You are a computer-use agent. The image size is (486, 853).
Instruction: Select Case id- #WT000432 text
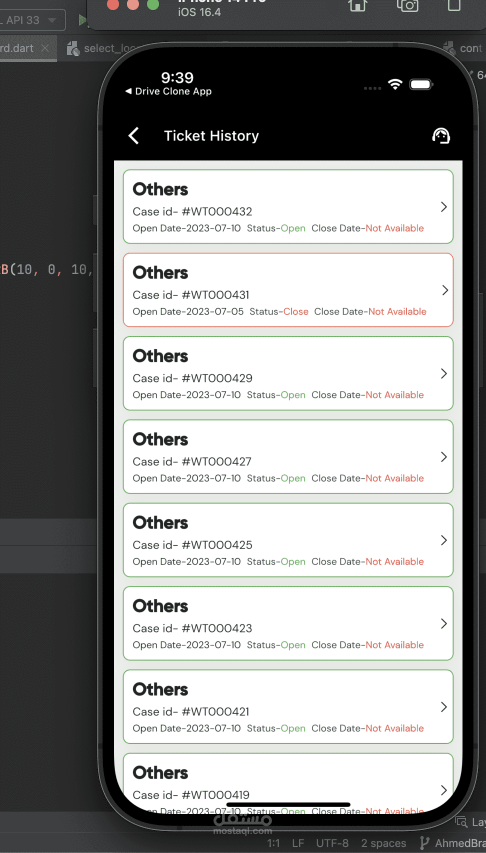(192, 211)
